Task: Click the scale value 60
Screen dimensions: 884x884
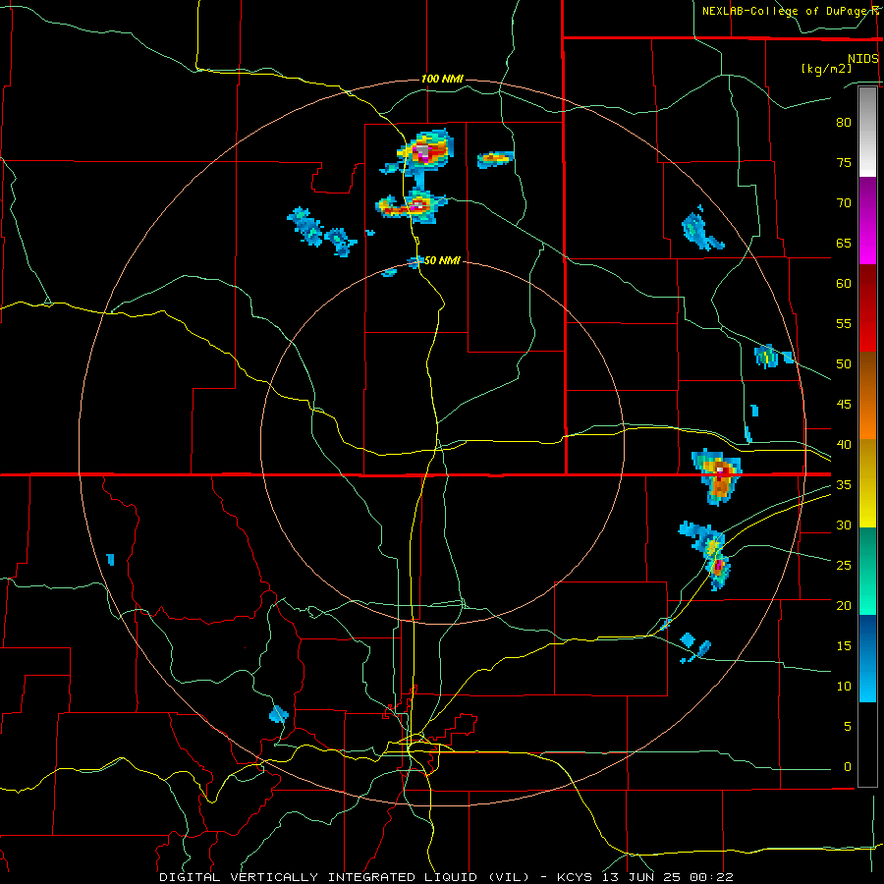Action: coord(844,284)
